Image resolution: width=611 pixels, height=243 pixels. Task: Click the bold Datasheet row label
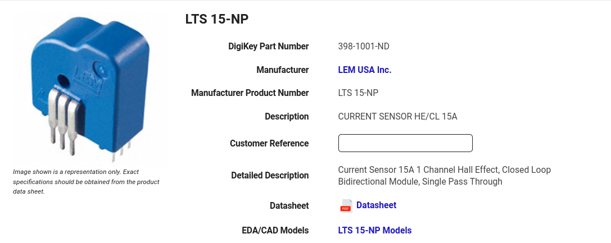pos(289,205)
